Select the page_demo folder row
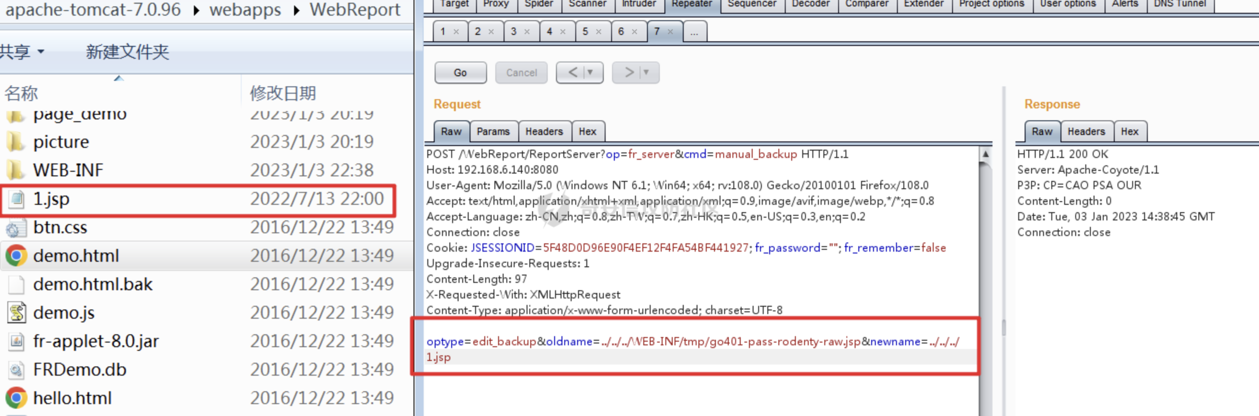The height and width of the screenshot is (416, 1259). point(207,116)
